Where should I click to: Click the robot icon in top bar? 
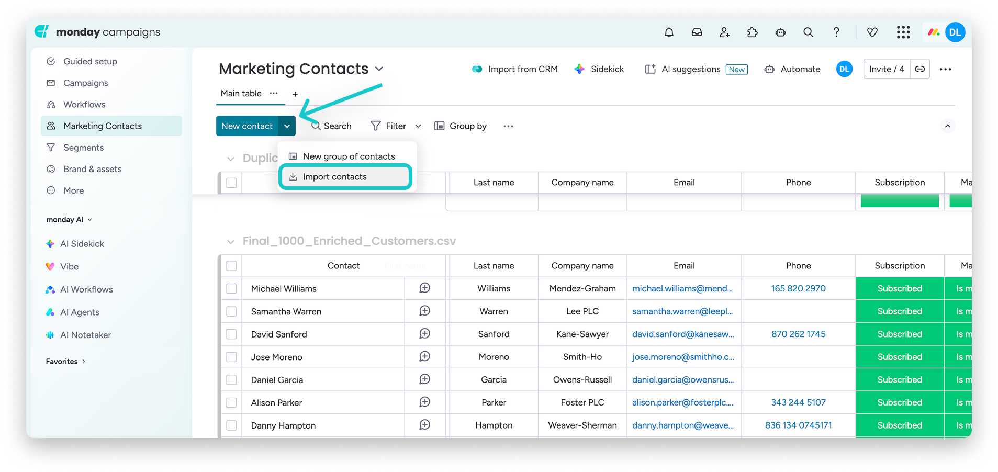pyautogui.click(x=780, y=32)
